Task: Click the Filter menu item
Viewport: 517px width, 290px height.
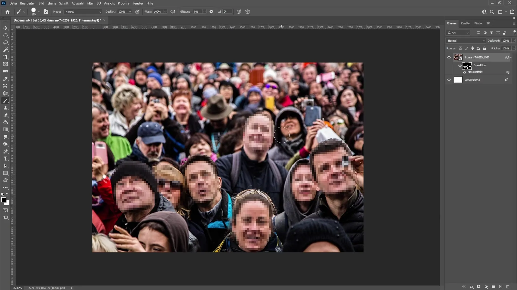Action: (x=90, y=3)
